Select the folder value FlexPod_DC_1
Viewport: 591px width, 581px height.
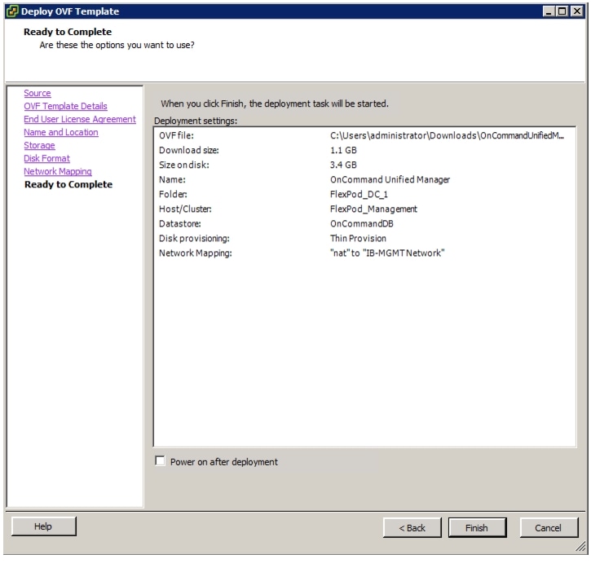coord(359,195)
